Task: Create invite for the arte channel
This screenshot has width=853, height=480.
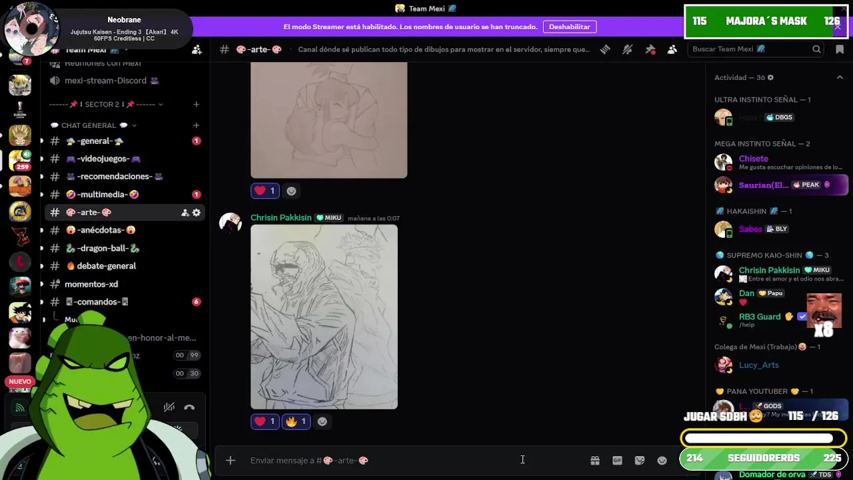Action: [x=185, y=213]
